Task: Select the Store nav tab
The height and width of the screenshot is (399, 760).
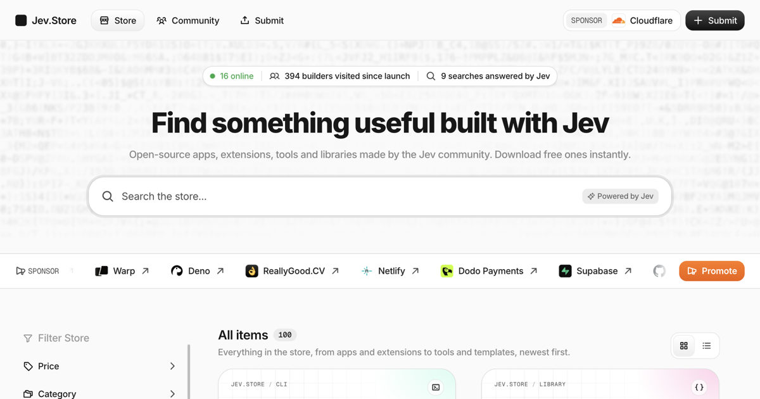Action: coord(118,20)
